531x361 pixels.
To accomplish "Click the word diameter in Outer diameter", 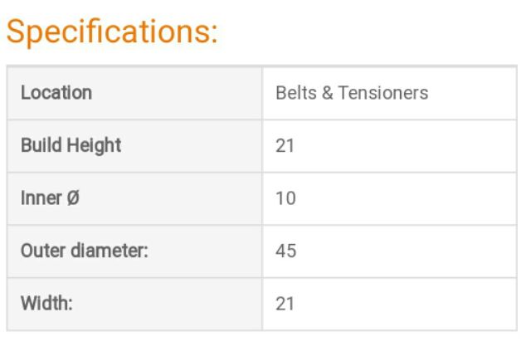I will tap(107, 251).
